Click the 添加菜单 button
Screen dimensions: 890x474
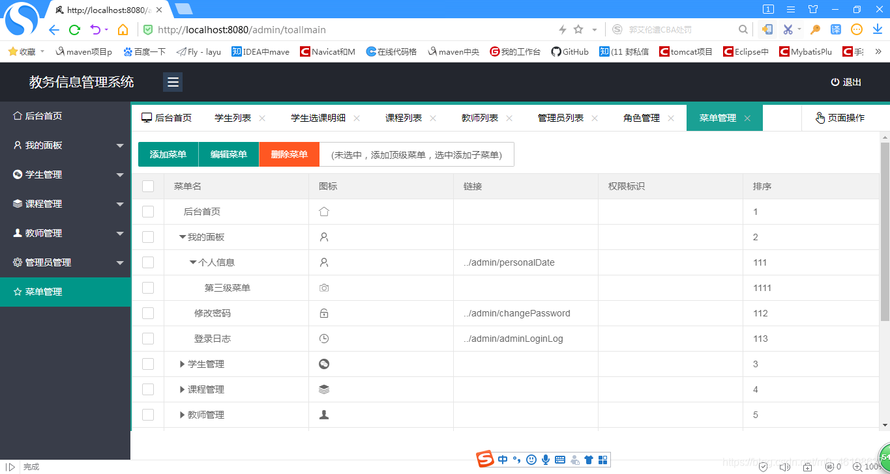[168, 154]
